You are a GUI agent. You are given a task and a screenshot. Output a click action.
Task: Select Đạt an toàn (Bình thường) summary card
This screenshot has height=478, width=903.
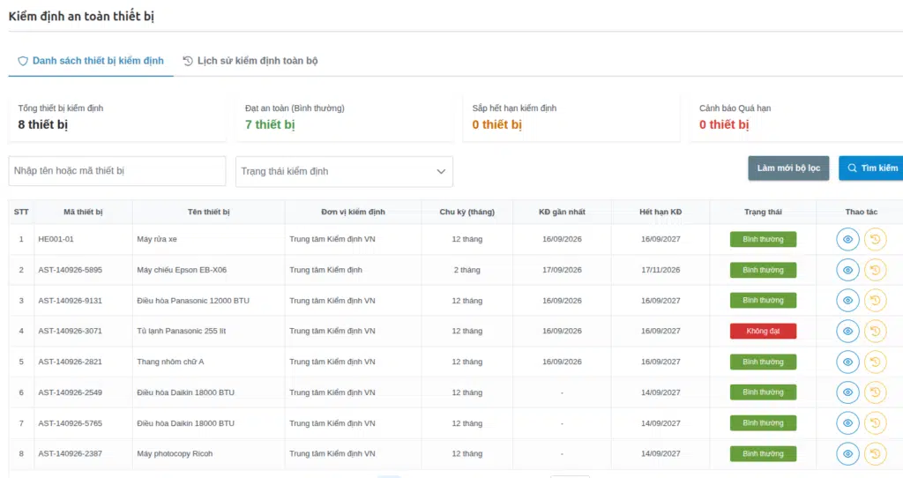pyautogui.click(x=345, y=117)
